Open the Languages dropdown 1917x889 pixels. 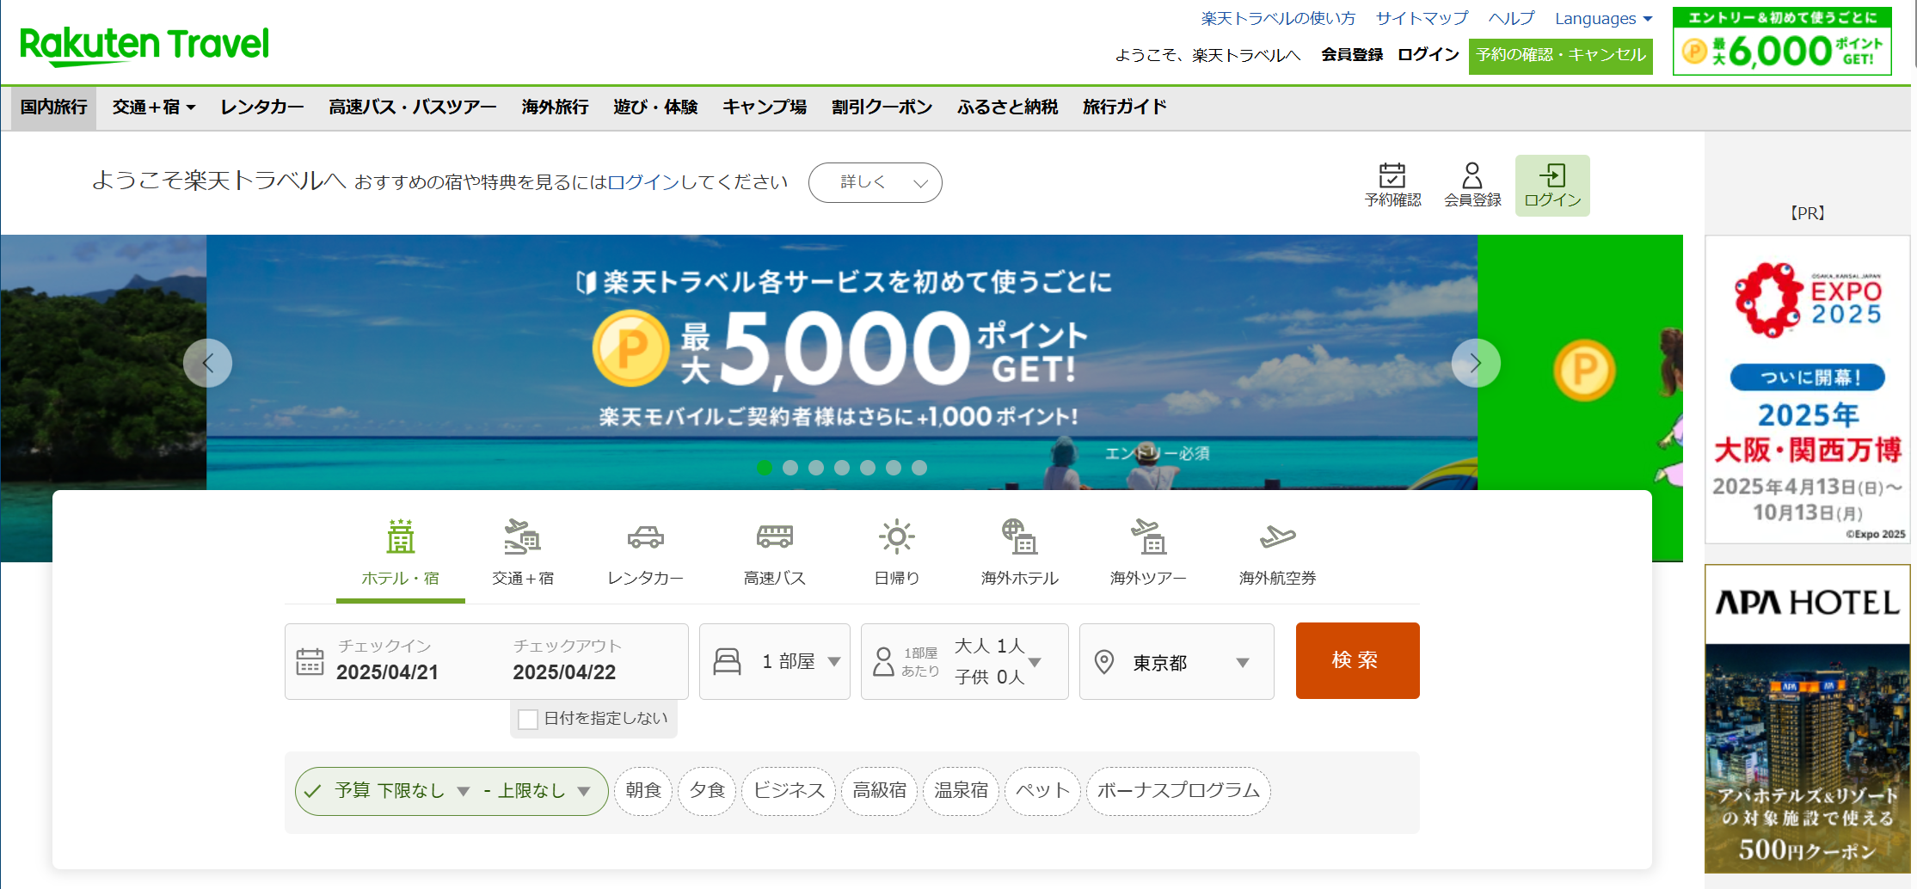pos(1603,19)
